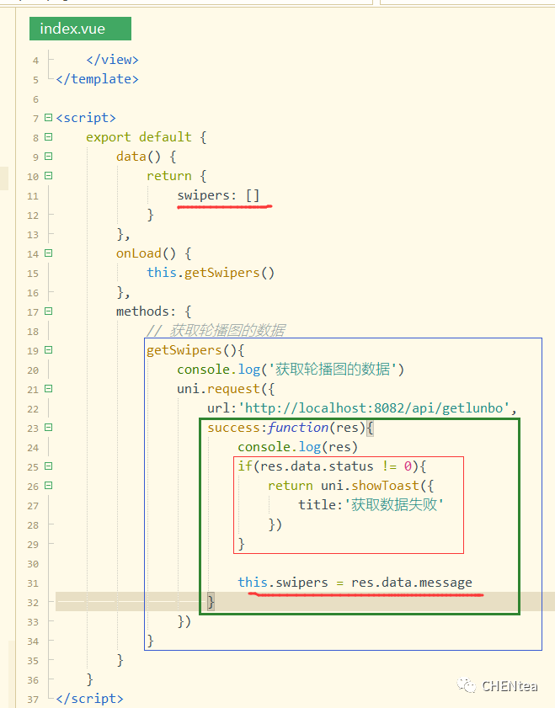Collapse the uni.showToast block on line 26

coord(48,486)
